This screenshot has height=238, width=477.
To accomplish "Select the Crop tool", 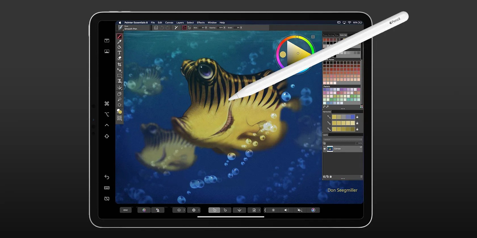I will (120, 65).
